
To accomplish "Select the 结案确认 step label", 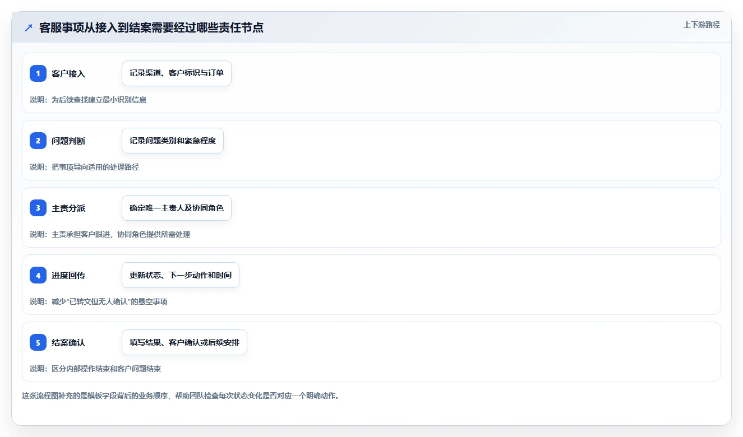I will pos(68,342).
